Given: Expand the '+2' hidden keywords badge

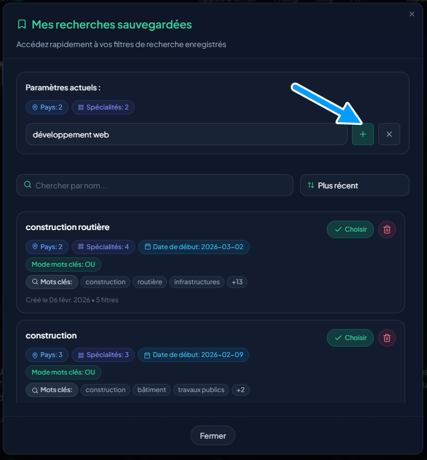Looking at the screenshot, I should pos(241,390).
